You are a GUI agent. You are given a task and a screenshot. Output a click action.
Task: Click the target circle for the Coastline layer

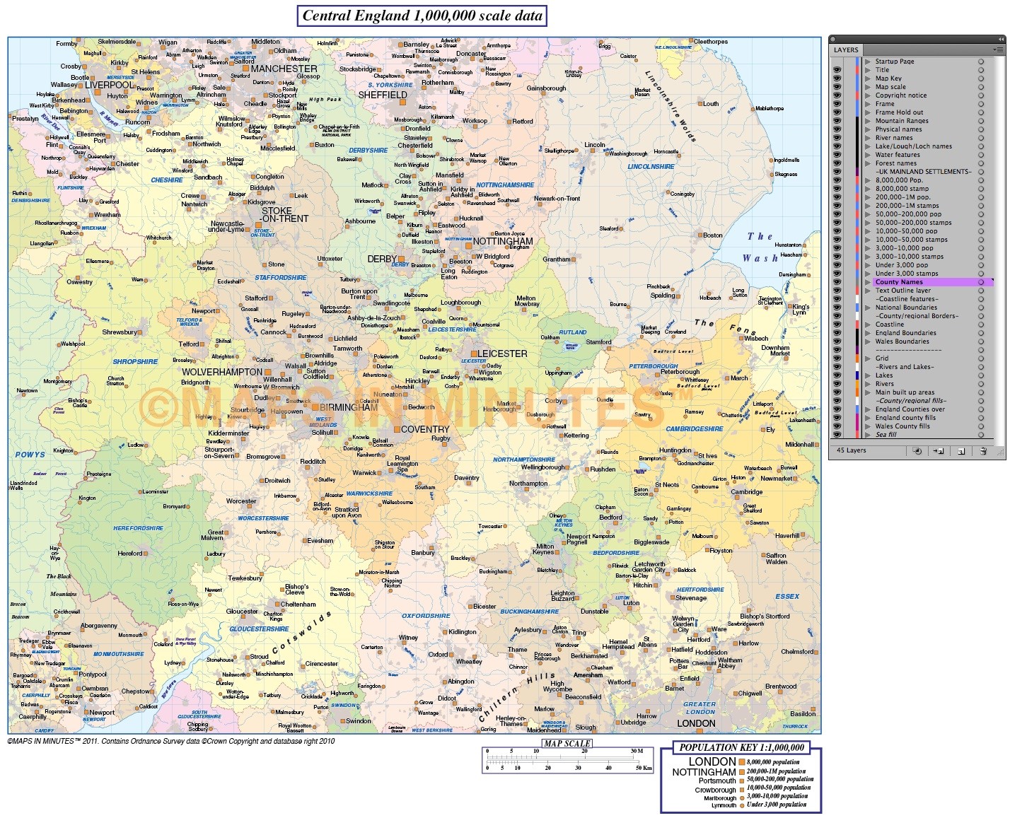point(980,325)
